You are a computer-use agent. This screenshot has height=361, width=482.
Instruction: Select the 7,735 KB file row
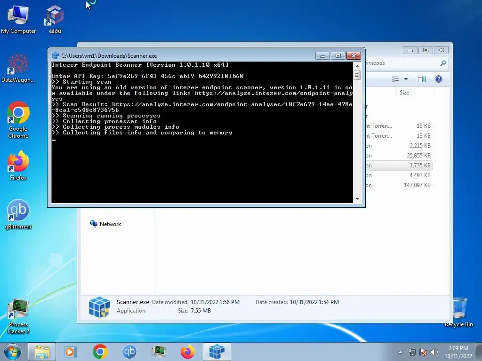pyautogui.click(x=398, y=165)
